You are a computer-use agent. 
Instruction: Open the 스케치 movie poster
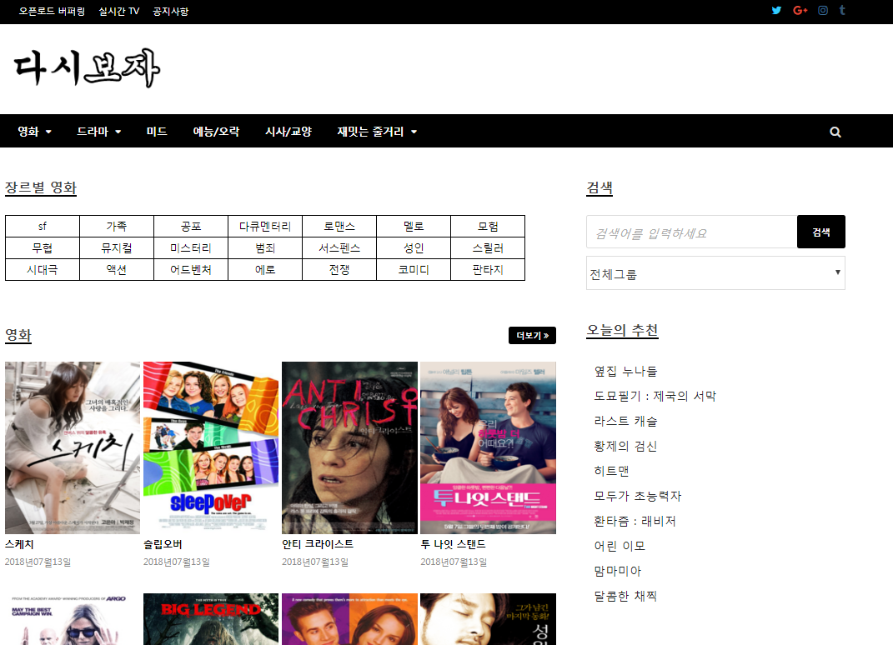(x=73, y=447)
